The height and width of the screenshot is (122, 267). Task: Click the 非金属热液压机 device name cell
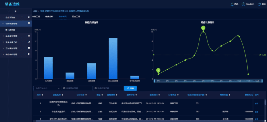click(x=58, y=112)
